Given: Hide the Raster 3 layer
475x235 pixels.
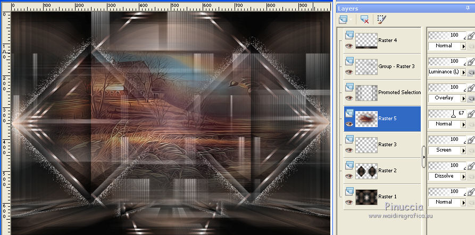Looking at the screenshot, I should tap(349, 150).
